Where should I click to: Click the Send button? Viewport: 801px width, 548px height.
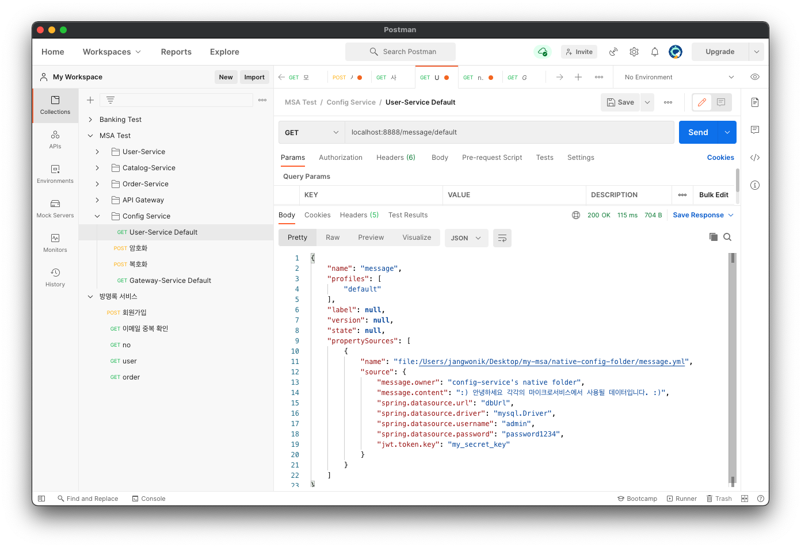(x=698, y=132)
